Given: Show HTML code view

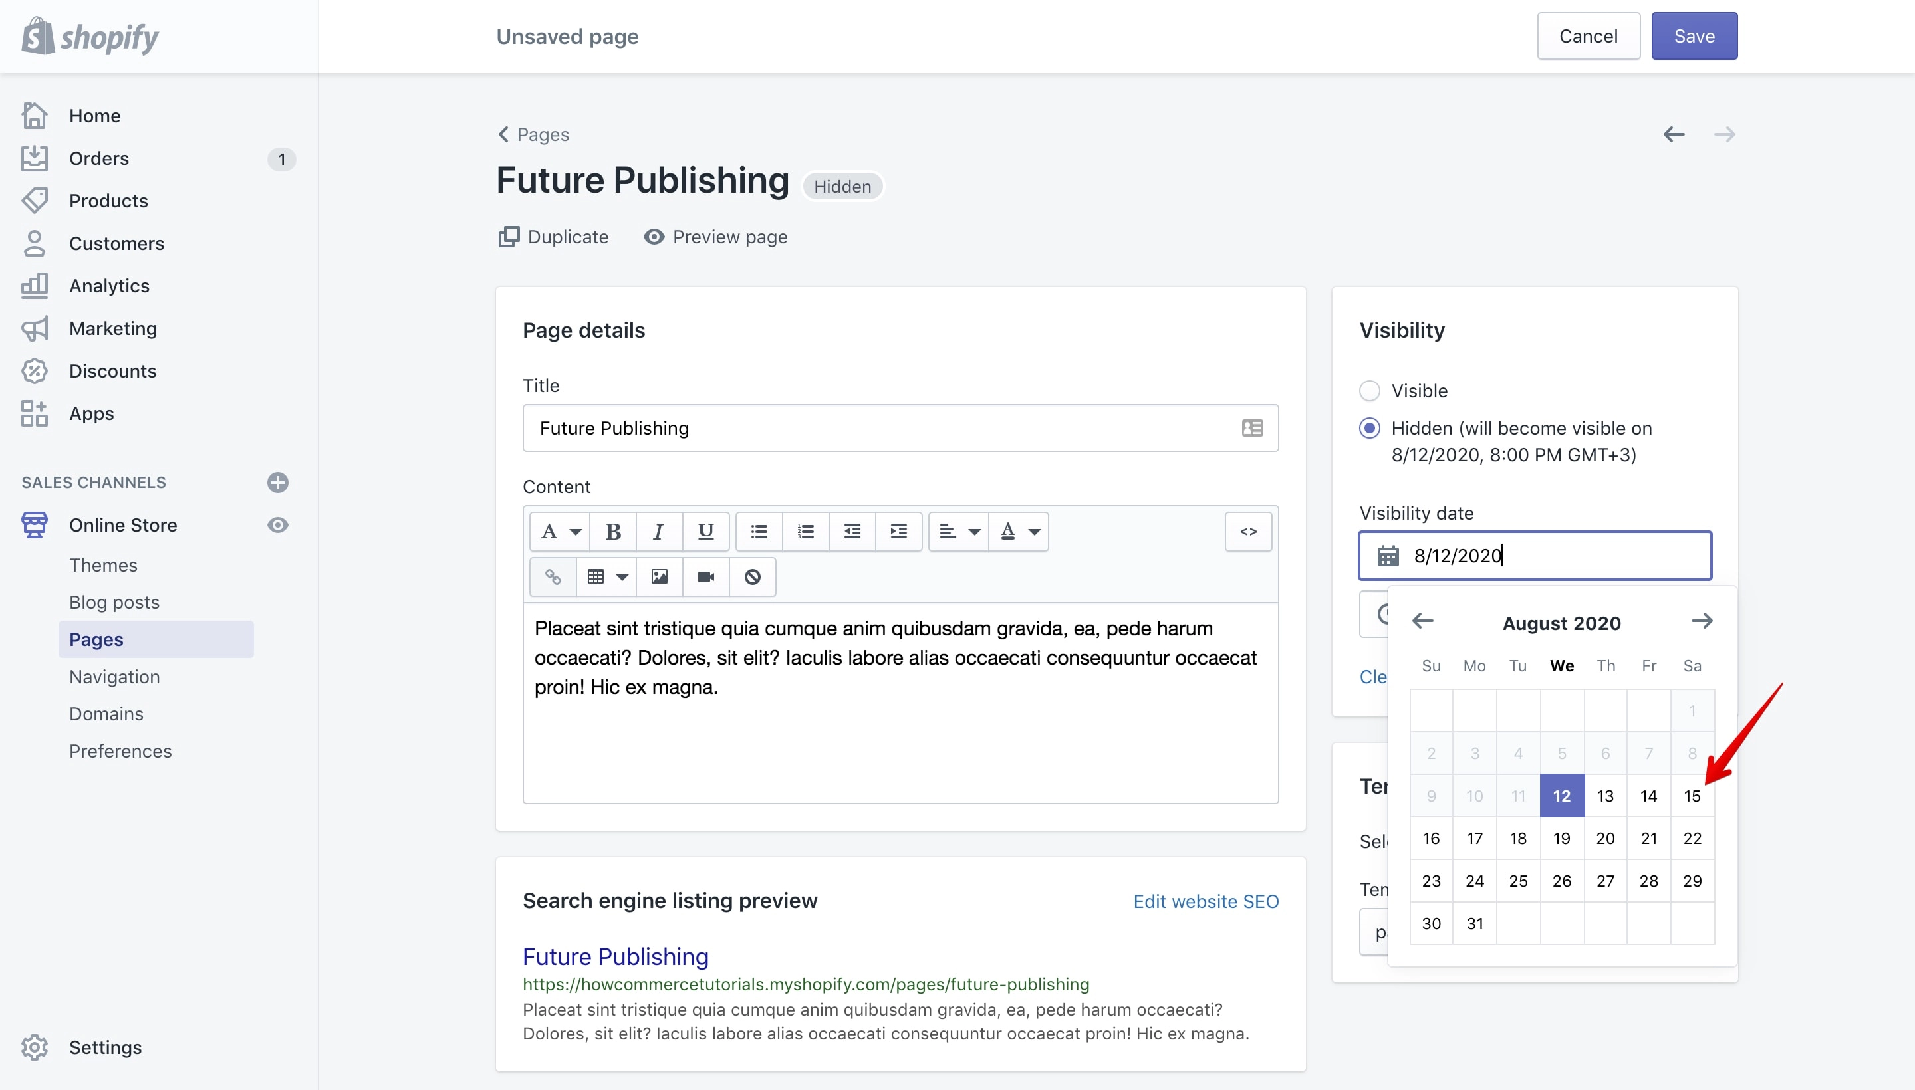Looking at the screenshot, I should pyautogui.click(x=1249, y=532).
